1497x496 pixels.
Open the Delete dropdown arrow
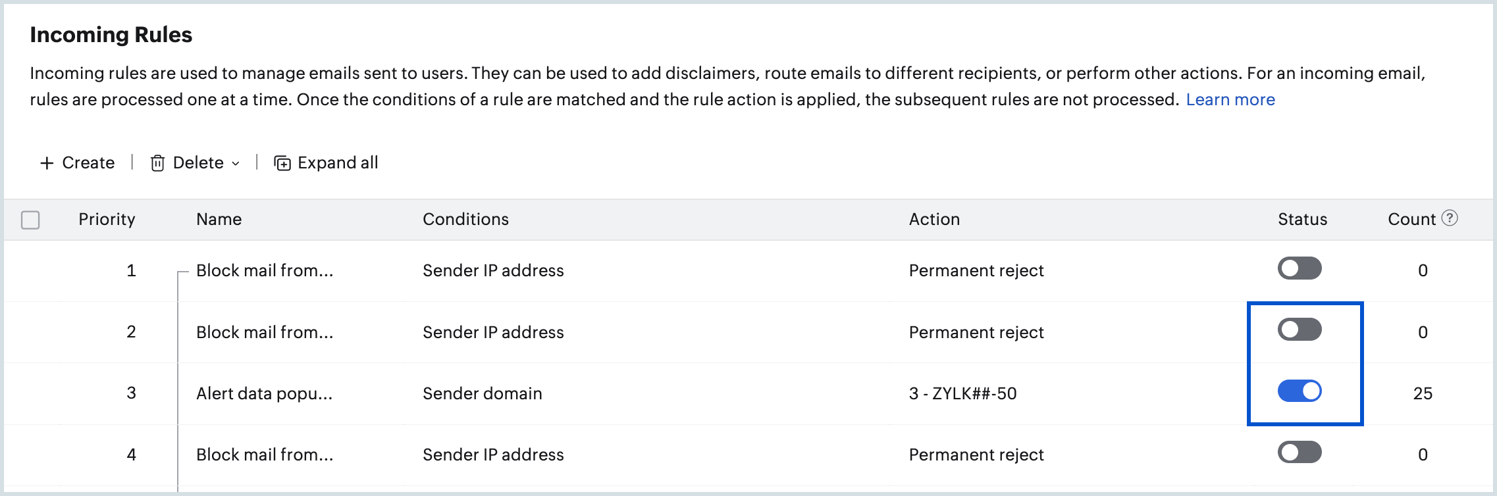(x=236, y=164)
